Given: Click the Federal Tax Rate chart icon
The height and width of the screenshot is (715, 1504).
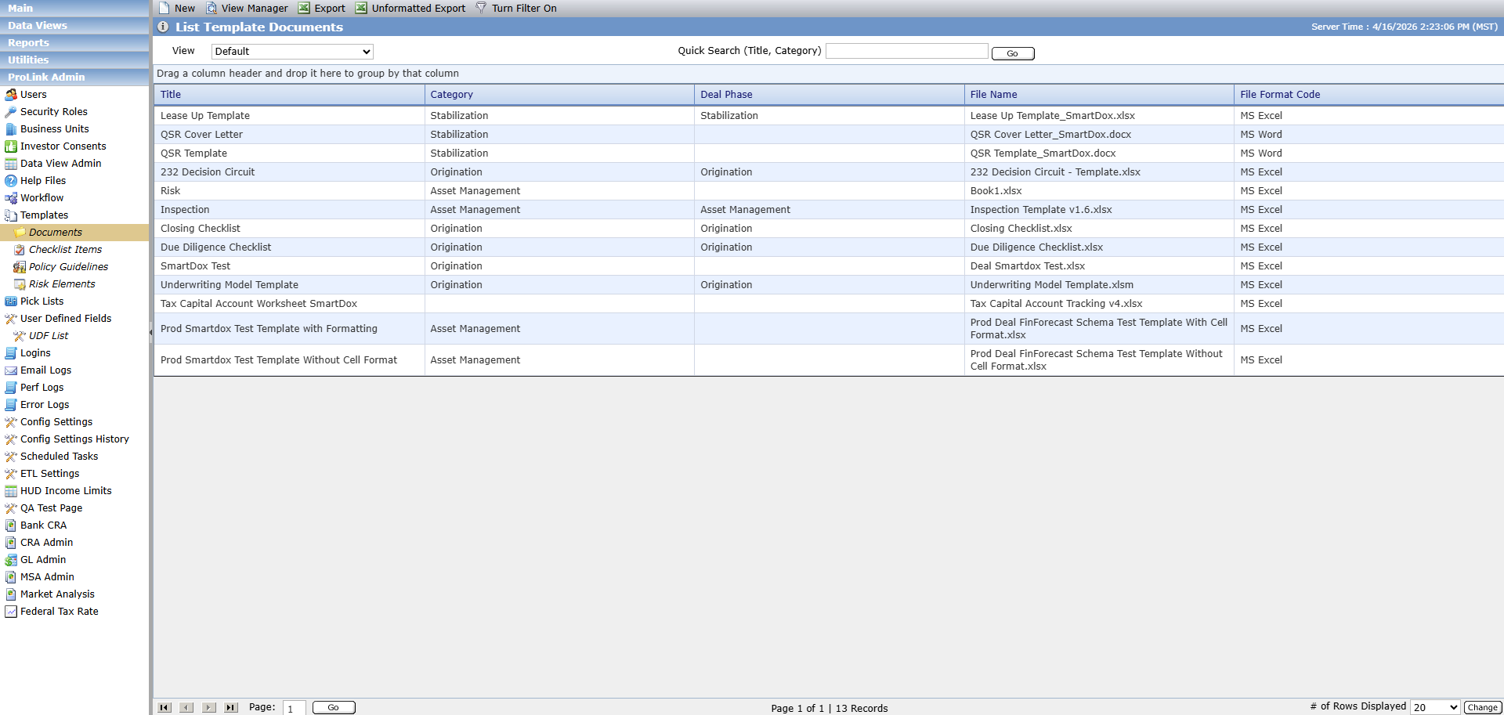Looking at the screenshot, I should coord(11,612).
